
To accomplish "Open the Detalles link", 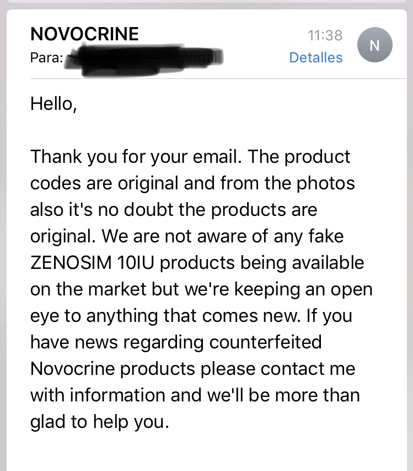I will tap(315, 57).
